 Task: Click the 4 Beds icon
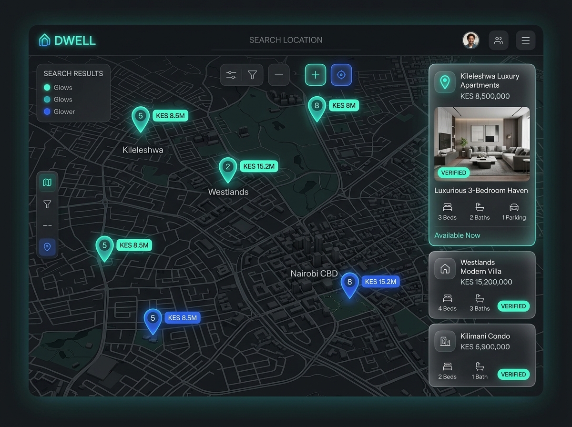[447, 298]
